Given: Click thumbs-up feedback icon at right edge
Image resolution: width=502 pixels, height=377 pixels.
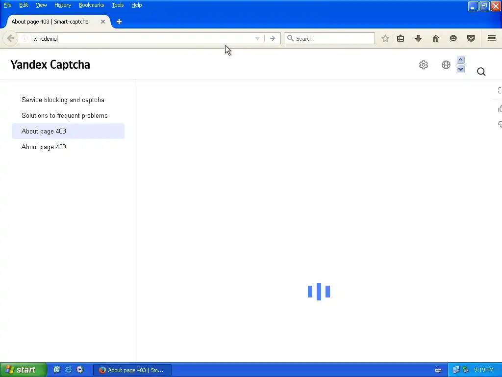Looking at the screenshot, I should [x=500, y=109].
